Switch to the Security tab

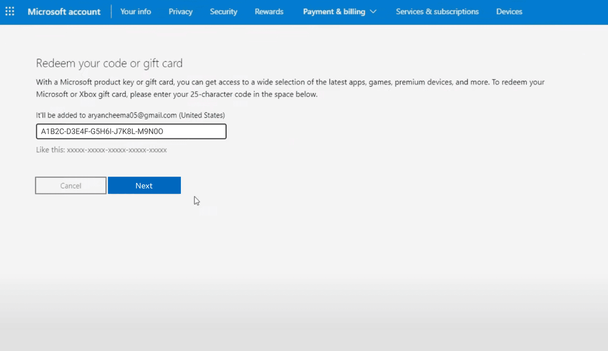224,12
